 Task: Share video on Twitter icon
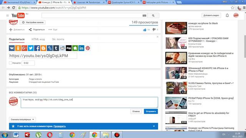tap(31, 48)
